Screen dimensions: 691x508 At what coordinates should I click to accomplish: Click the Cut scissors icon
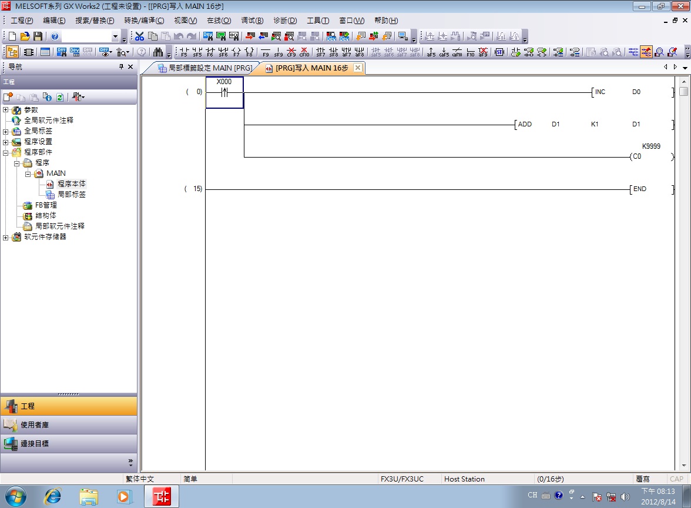[x=139, y=36]
